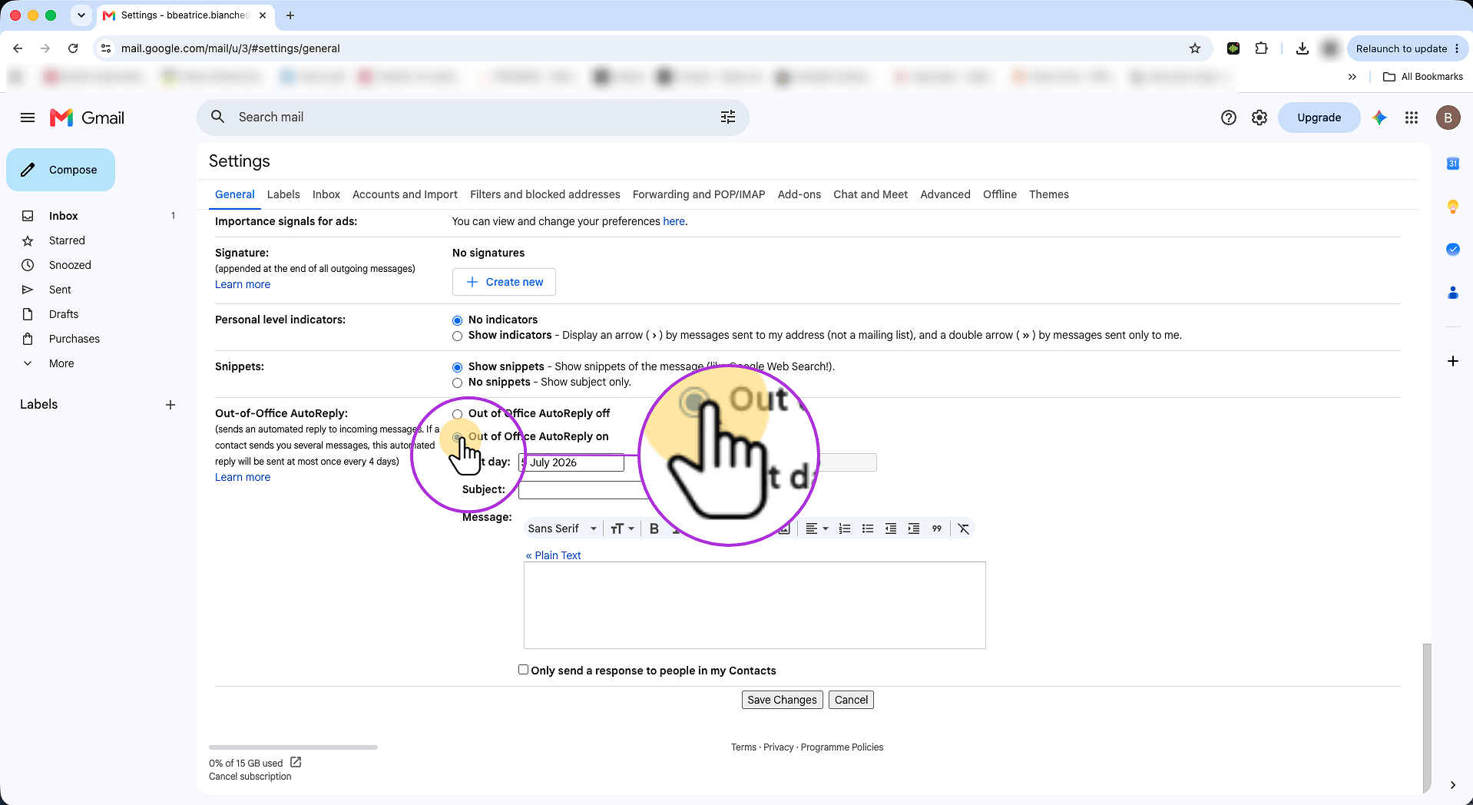Open the Google apps grid

1411,118
